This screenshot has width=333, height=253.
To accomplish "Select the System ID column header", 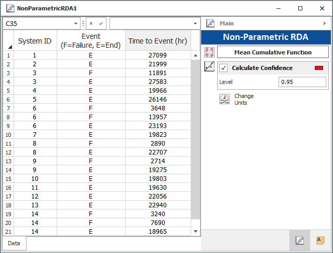I will point(35,40).
